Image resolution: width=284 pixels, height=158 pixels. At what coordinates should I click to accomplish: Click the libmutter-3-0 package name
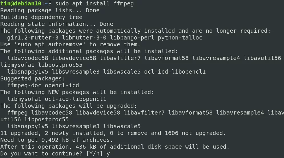pyautogui.click(x=84, y=38)
